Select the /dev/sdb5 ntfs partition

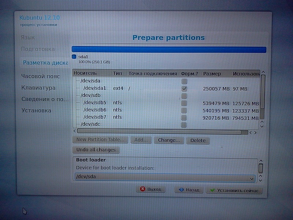166,103
